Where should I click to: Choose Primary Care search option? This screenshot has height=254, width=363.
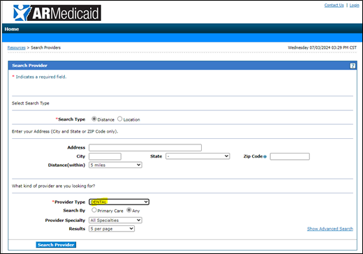[94, 210]
